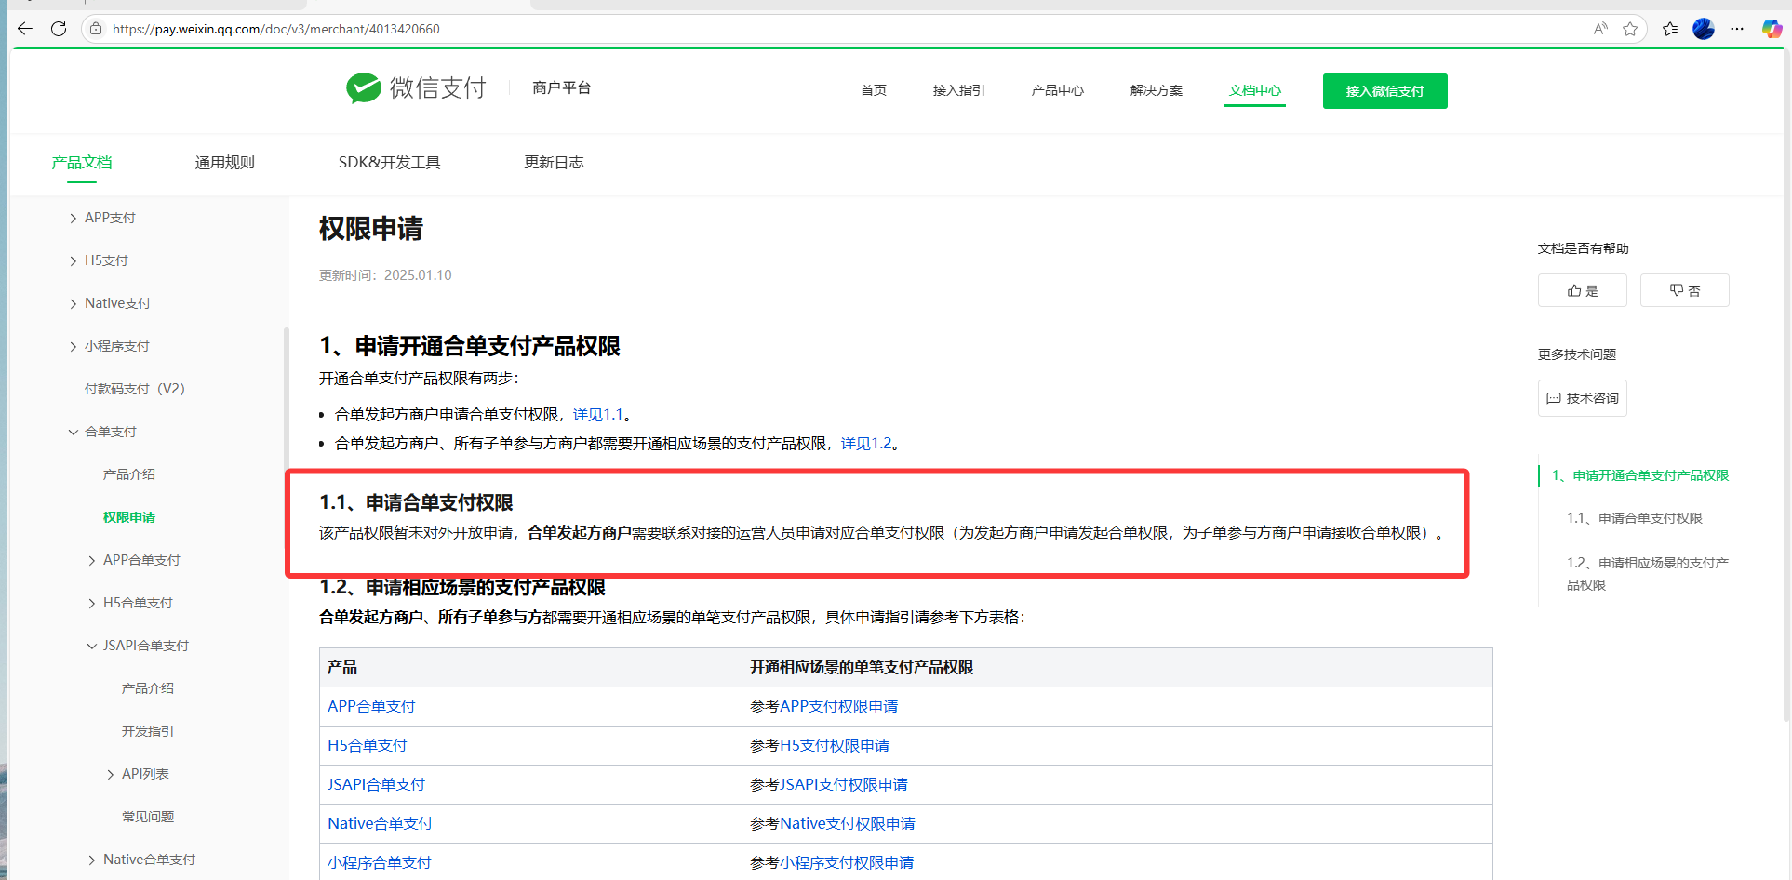This screenshot has width=1792, height=880.
Task: Click the thumbs-down 否 button
Action: 1684,290
